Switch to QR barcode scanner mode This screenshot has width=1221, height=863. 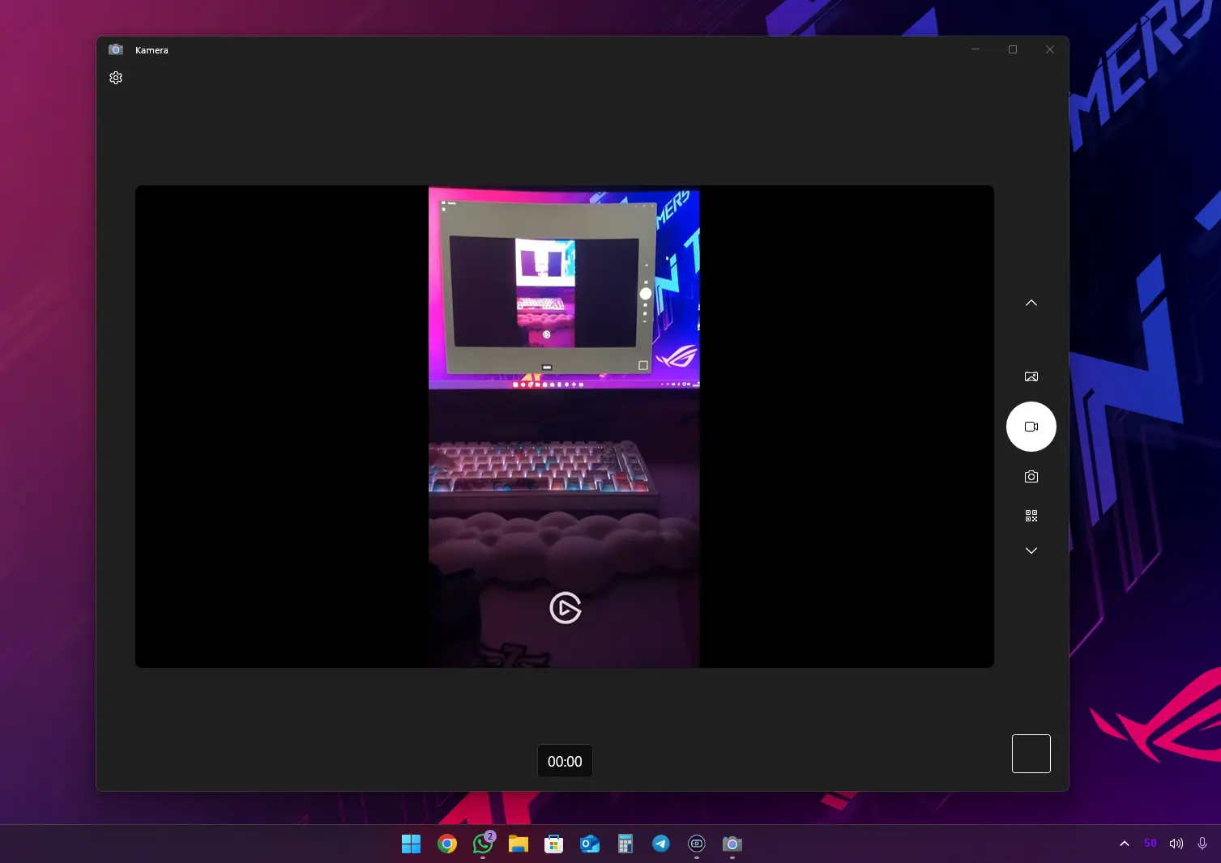(1031, 516)
